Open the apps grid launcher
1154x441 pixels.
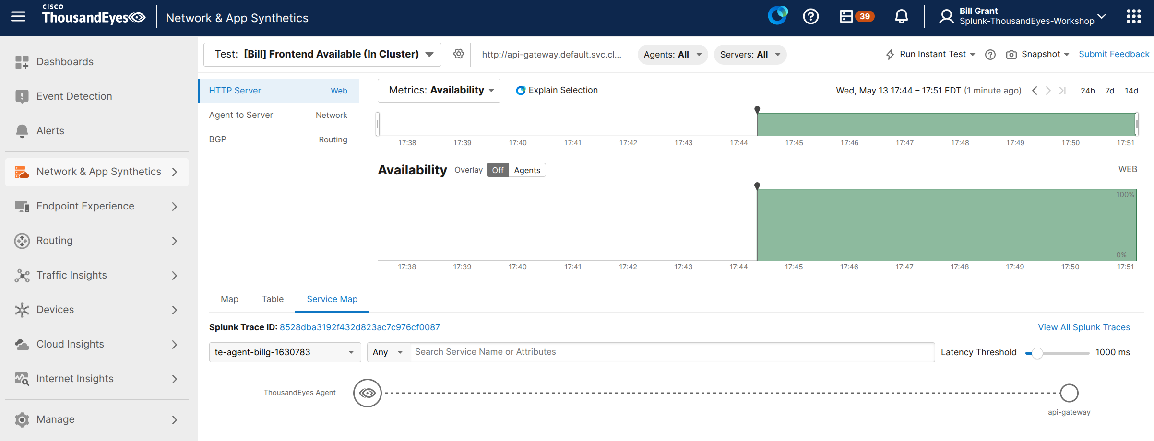click(x=1134, y=17)
